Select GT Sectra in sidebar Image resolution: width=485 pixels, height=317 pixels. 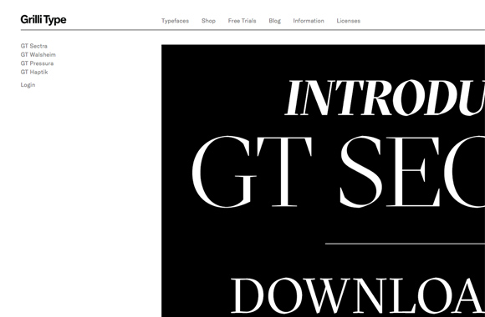coord(34,46)
